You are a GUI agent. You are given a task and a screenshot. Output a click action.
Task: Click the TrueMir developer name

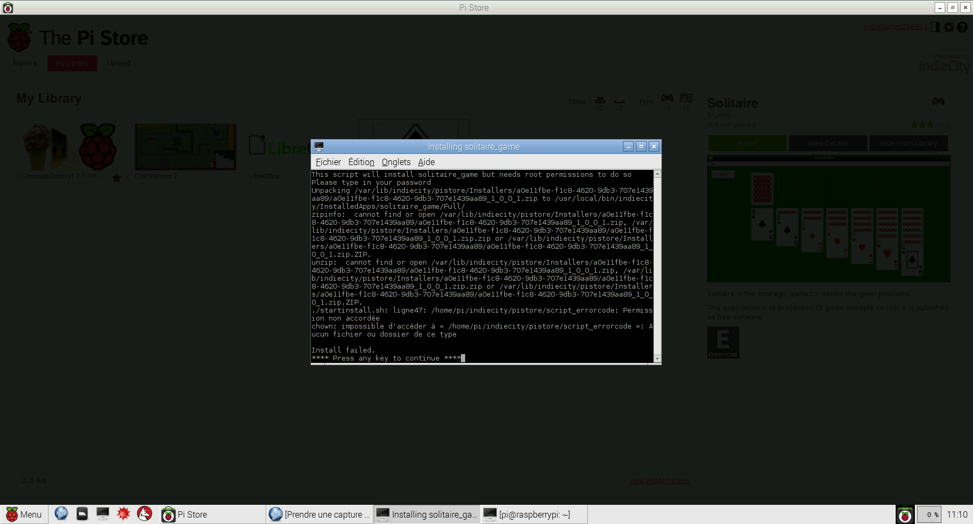pos(719,115)
